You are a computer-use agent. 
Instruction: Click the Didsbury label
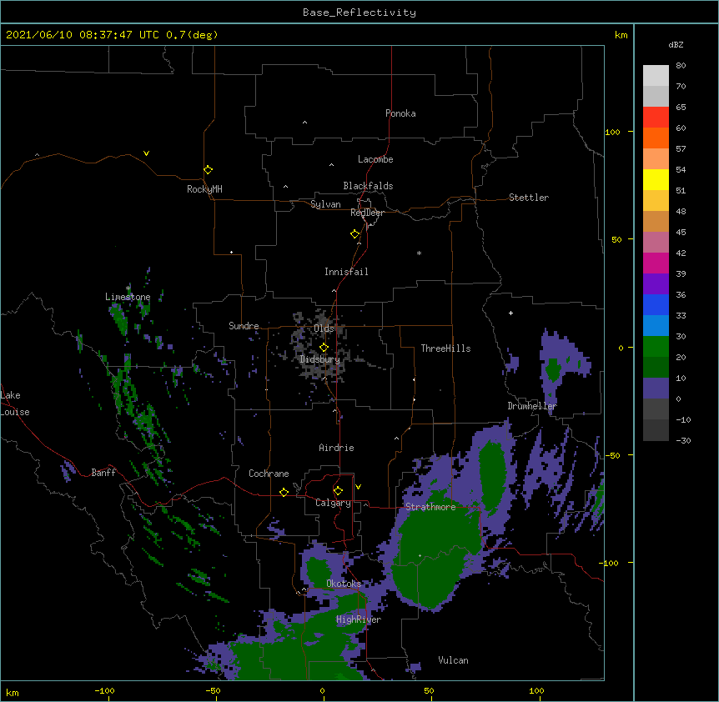pyautogui.click(x=319, y=359)
